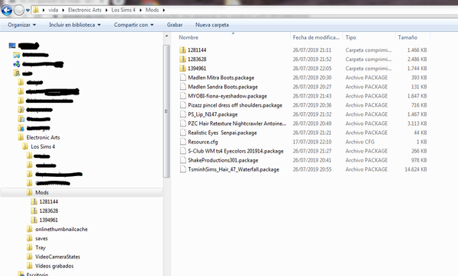458x276 pixels.
Task: Click file icon of PZC Hair Retexture Nightcrawler
Action: (x=183, y=124)
